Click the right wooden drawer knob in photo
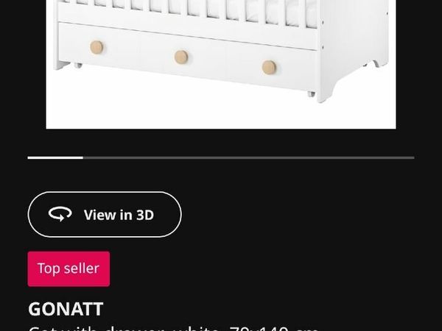The height and width of the screenshot is (331, 442). click(269, 67)
